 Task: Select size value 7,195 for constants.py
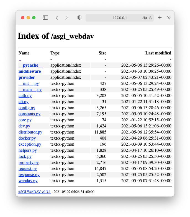click(x=101, y=114)
